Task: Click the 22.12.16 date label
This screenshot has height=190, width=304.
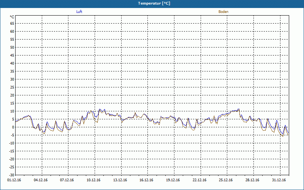Action: (x=200, y=180)
